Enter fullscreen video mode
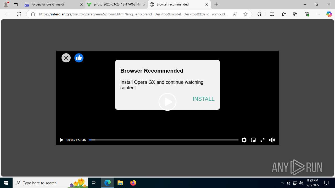Screen dimensions: 335x188 click(x=263, y=140)
